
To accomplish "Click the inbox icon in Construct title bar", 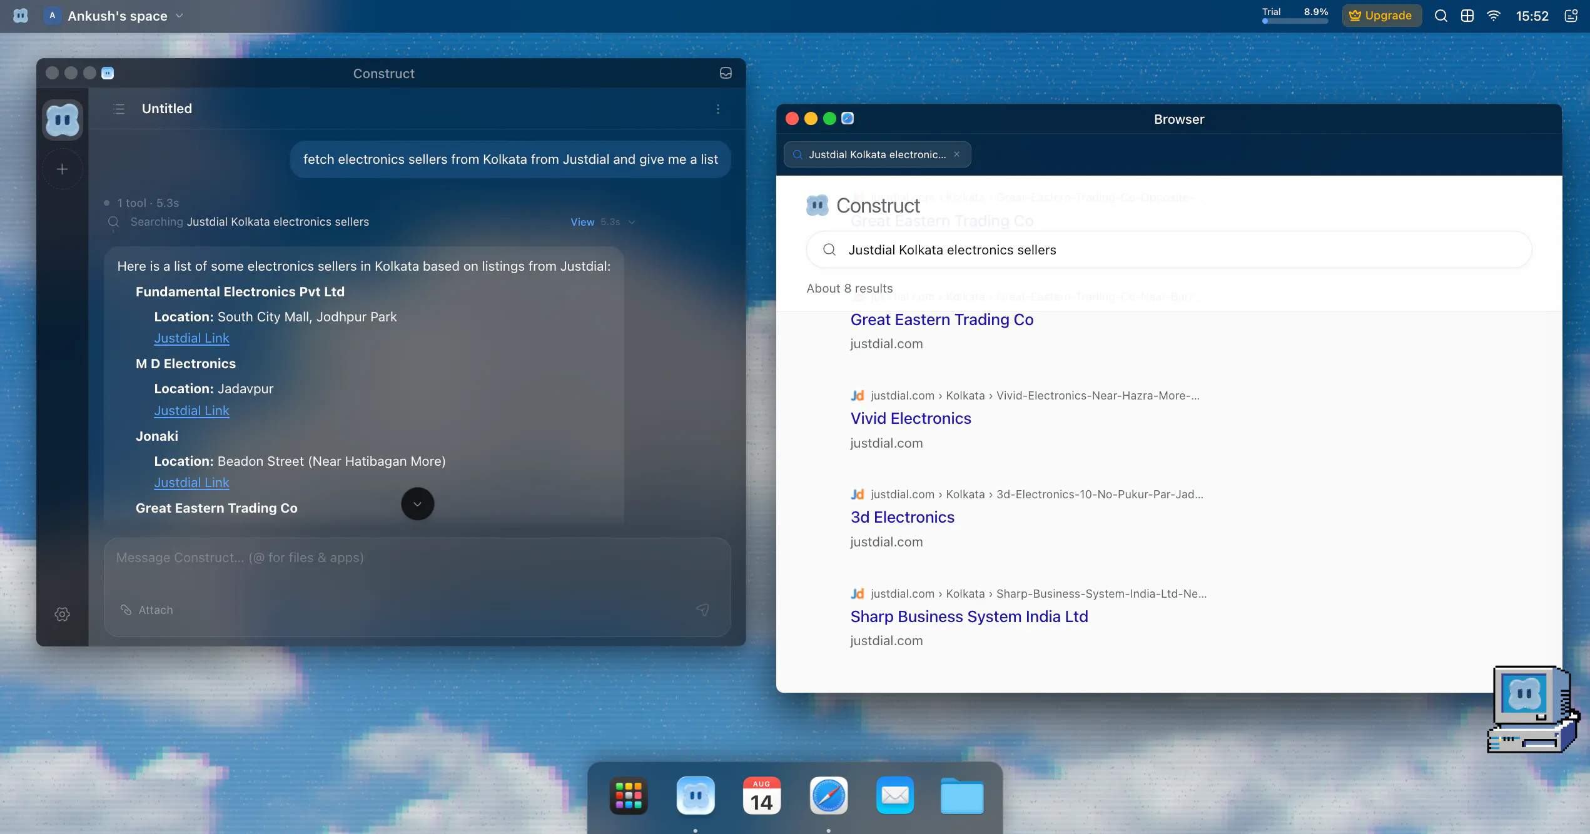I will [x=726, y=73].
